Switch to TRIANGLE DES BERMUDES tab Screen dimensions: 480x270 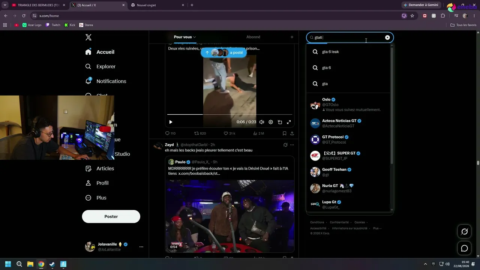point(39,5)
